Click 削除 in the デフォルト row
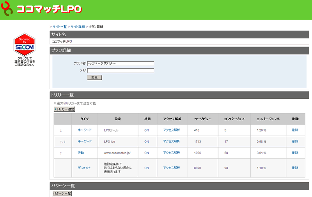This screenshot has width=312, height=197. [x=295, y=168]
